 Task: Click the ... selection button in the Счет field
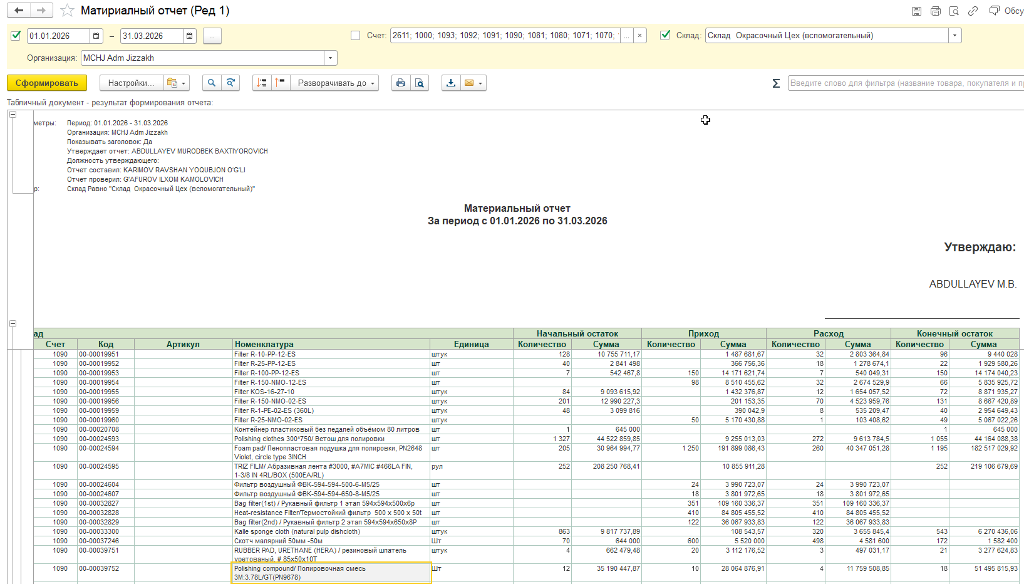(626, 36)
